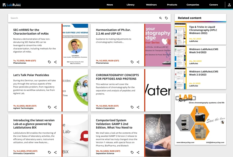This screenshot has height=157, width=233.
Task: Go to Webinars section
Action: click(151, 5)
